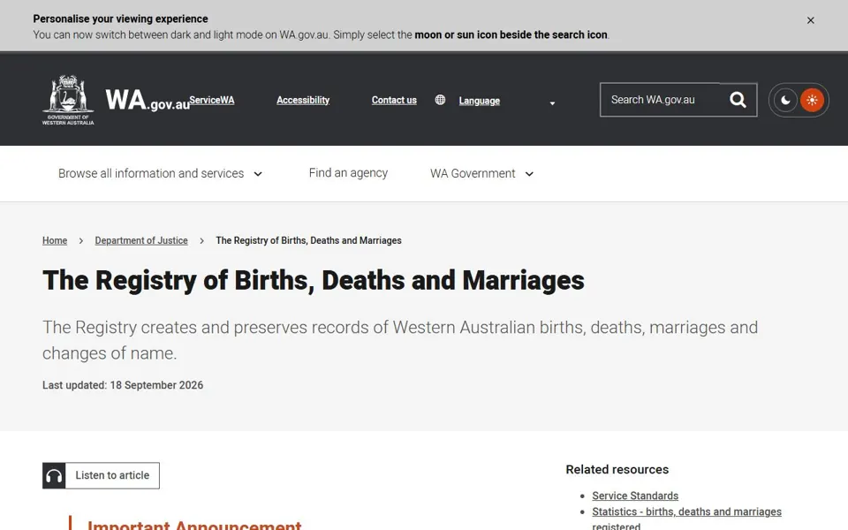Switch to dark mode with moon icon
848x530 pixels.
coord(785,100)
